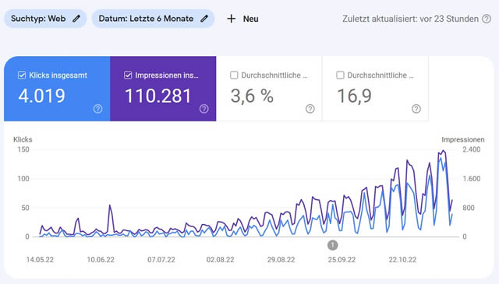Click the 110.281 impressions value
Screen dimensions: 499x284
(x=158, y=96)
